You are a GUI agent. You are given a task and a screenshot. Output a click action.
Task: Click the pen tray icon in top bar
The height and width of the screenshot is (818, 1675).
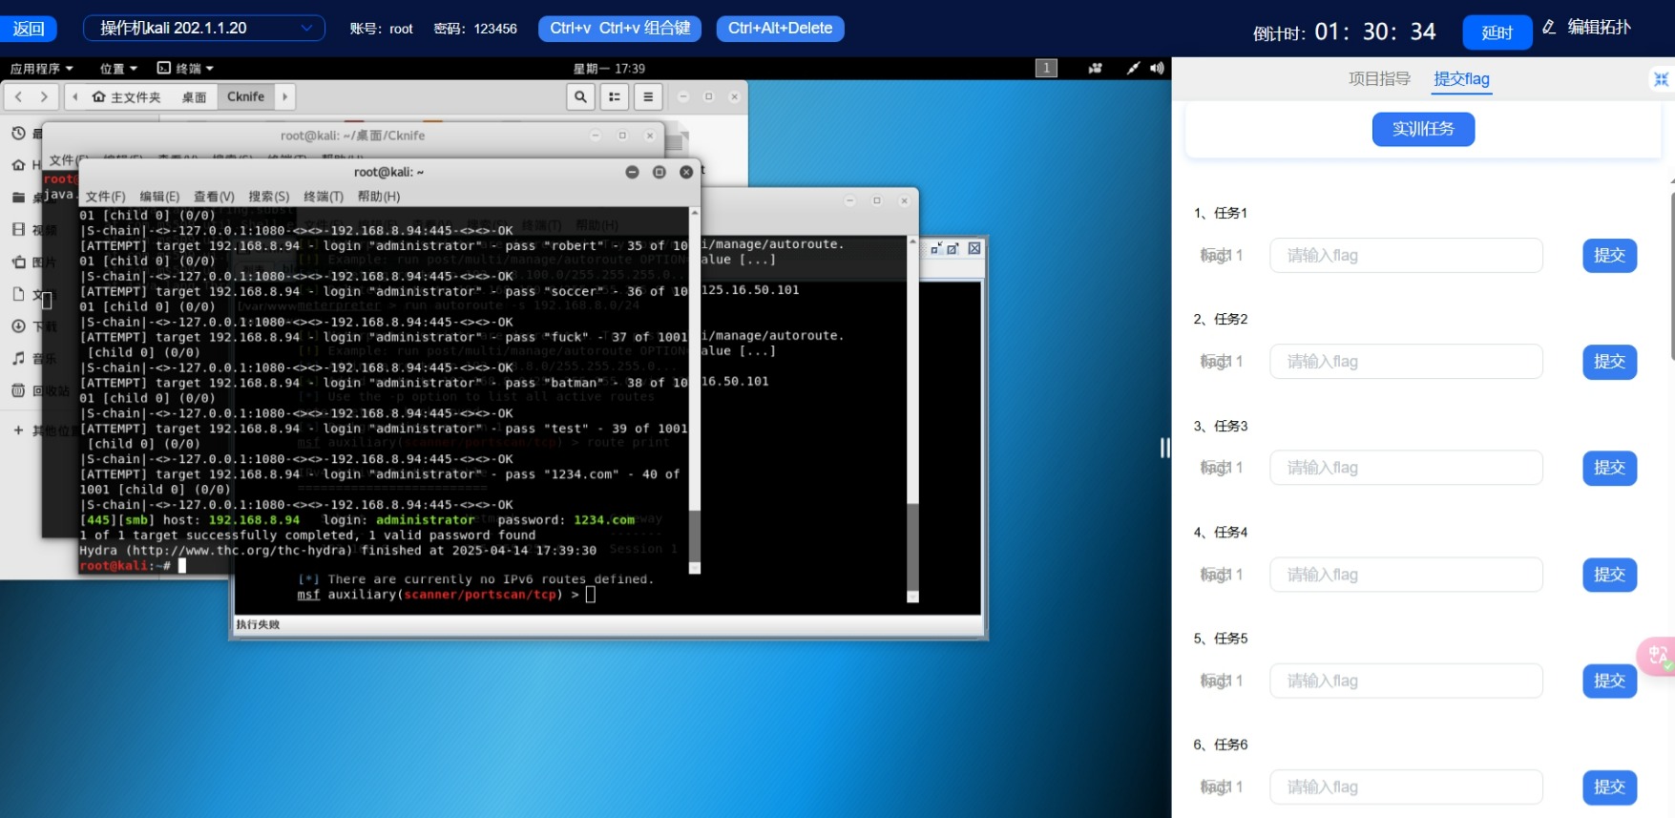[1133, 68]
